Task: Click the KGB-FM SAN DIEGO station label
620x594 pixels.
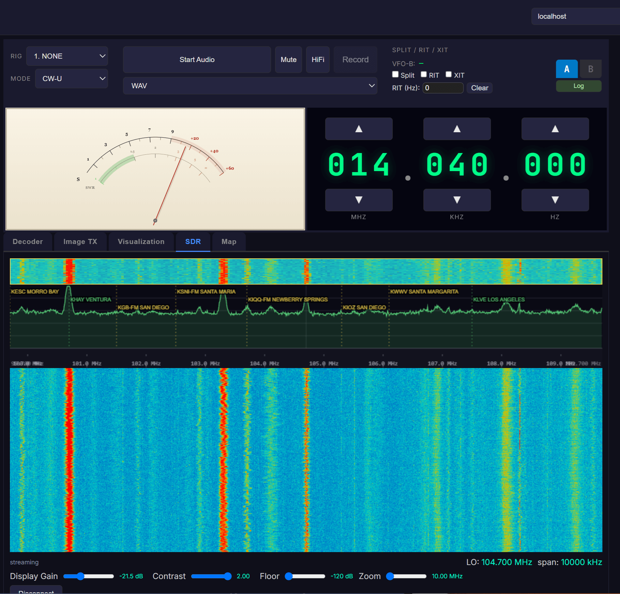Action: click(x=143, y=307)
